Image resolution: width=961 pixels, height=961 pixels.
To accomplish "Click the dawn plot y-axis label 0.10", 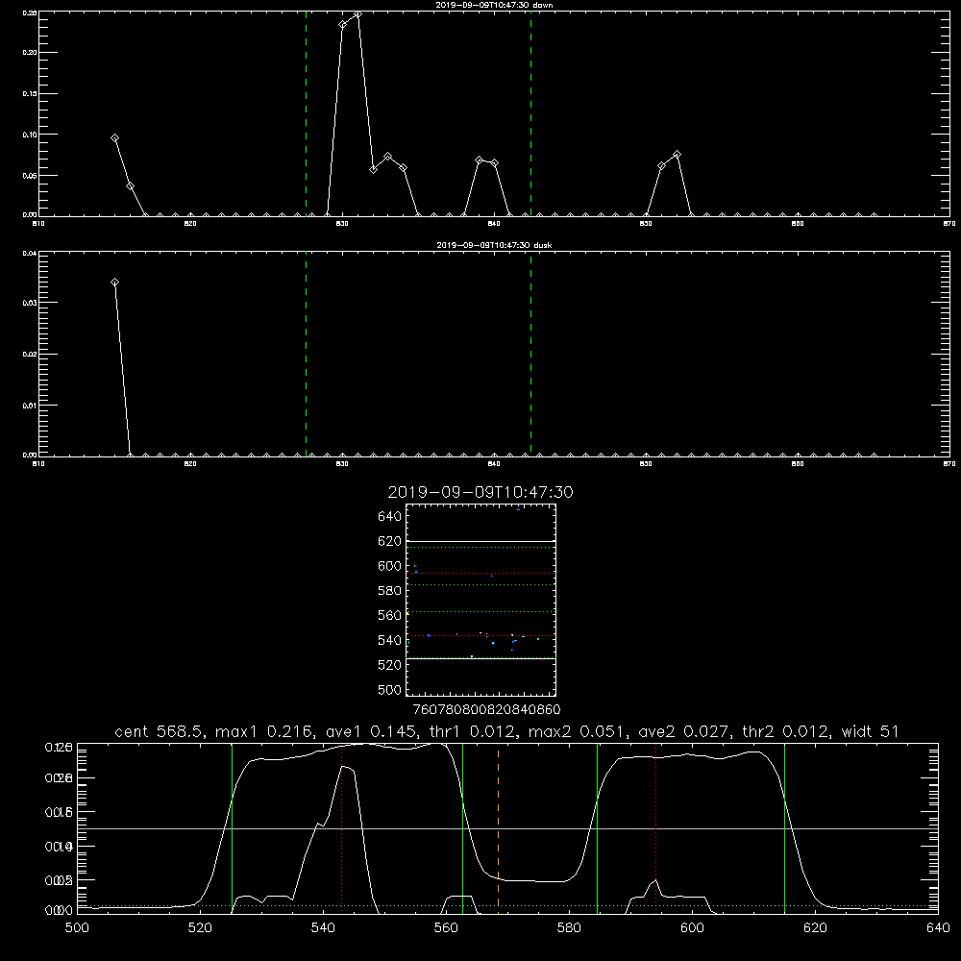I will [x=30, y=135].
